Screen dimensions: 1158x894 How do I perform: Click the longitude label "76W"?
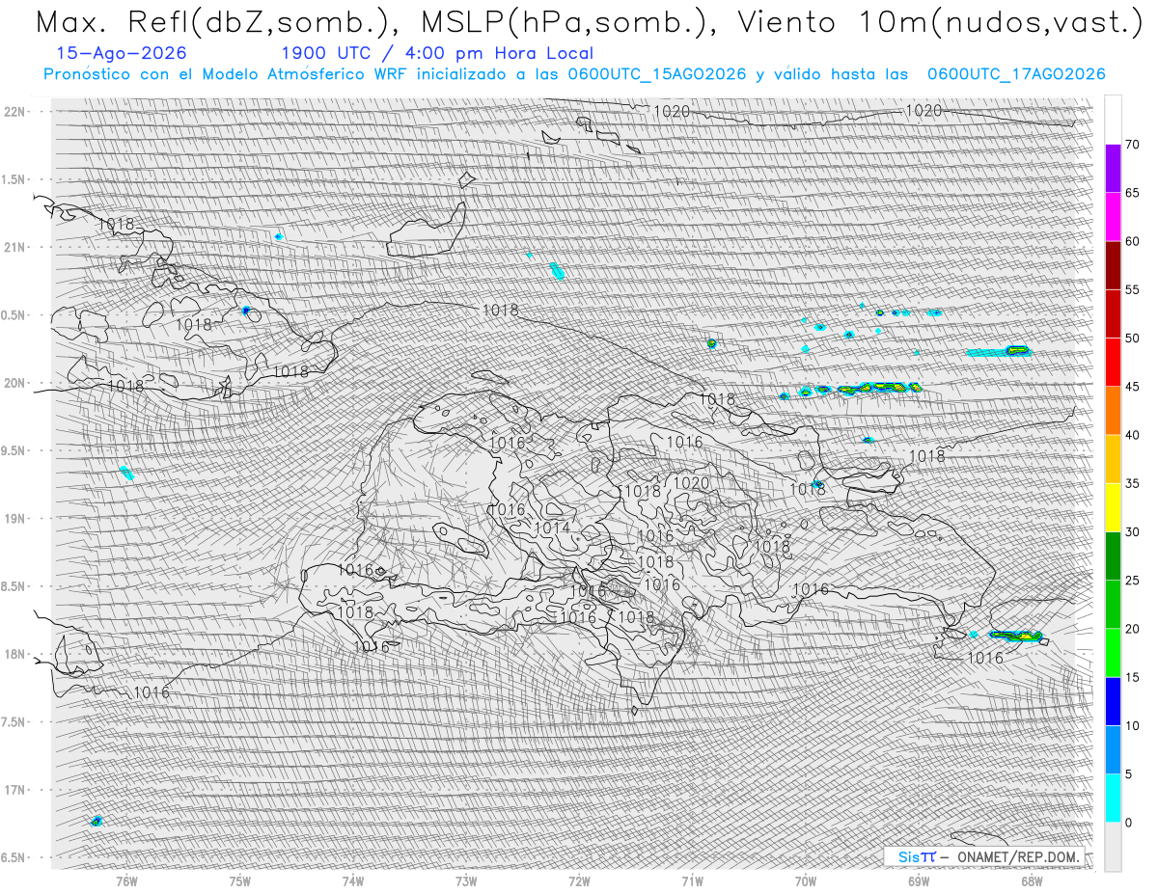coord(126,880)
